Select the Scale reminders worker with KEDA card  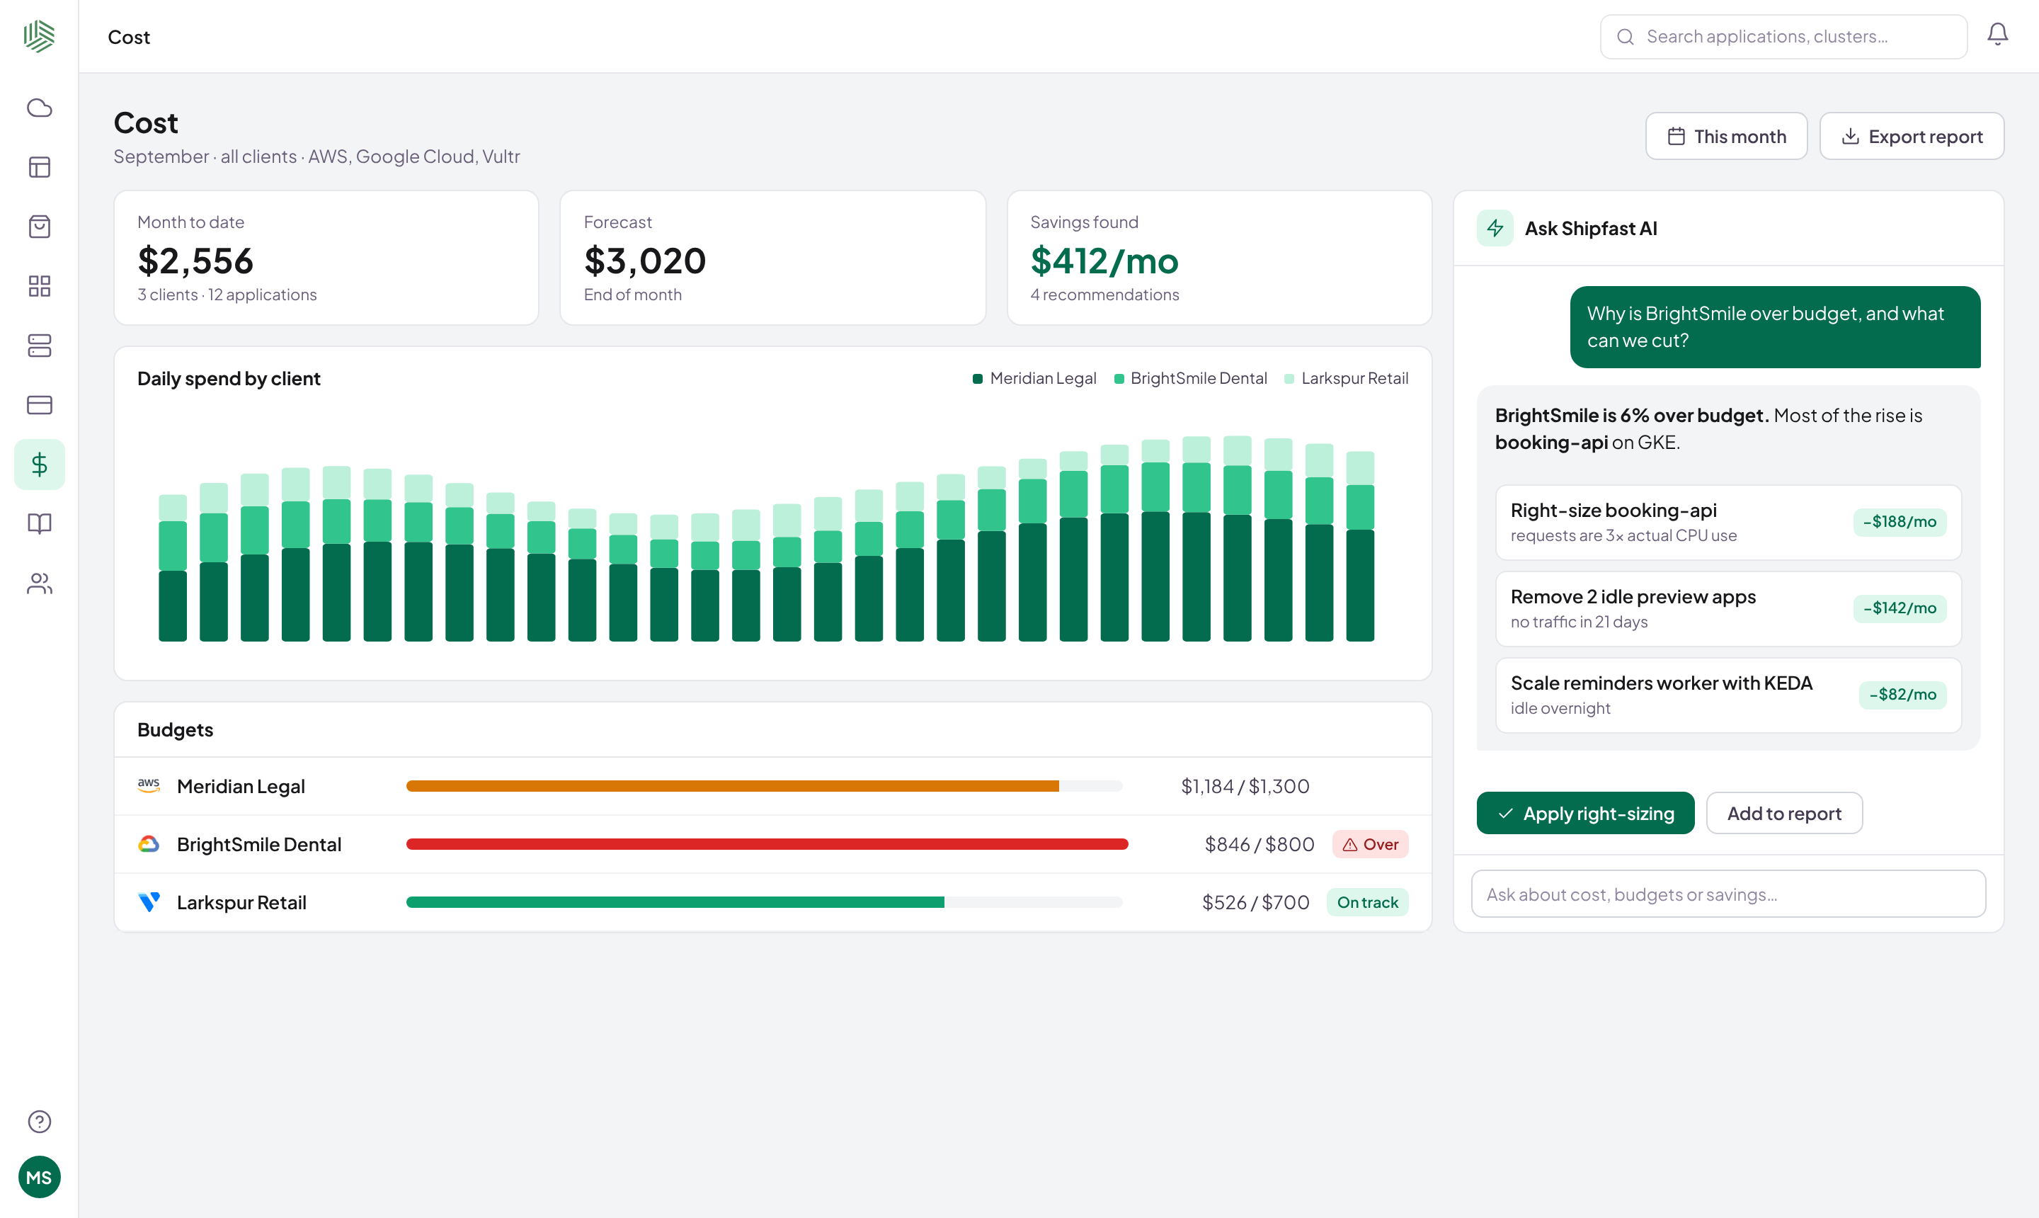tap(1728, 695)
